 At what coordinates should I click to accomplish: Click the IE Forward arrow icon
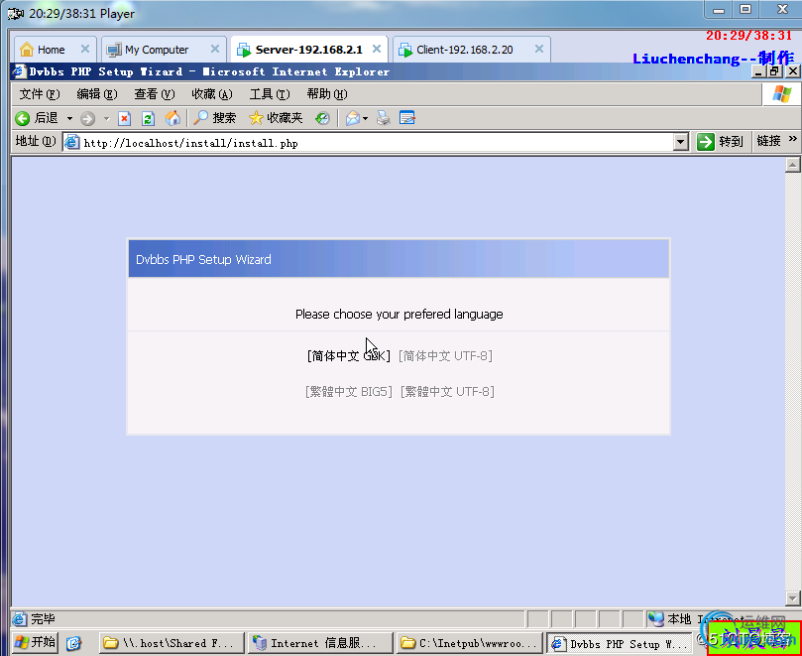click(87, 119)
